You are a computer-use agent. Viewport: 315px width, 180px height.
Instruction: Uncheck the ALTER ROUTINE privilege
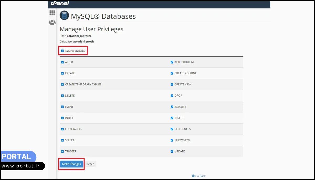(172, 62)
